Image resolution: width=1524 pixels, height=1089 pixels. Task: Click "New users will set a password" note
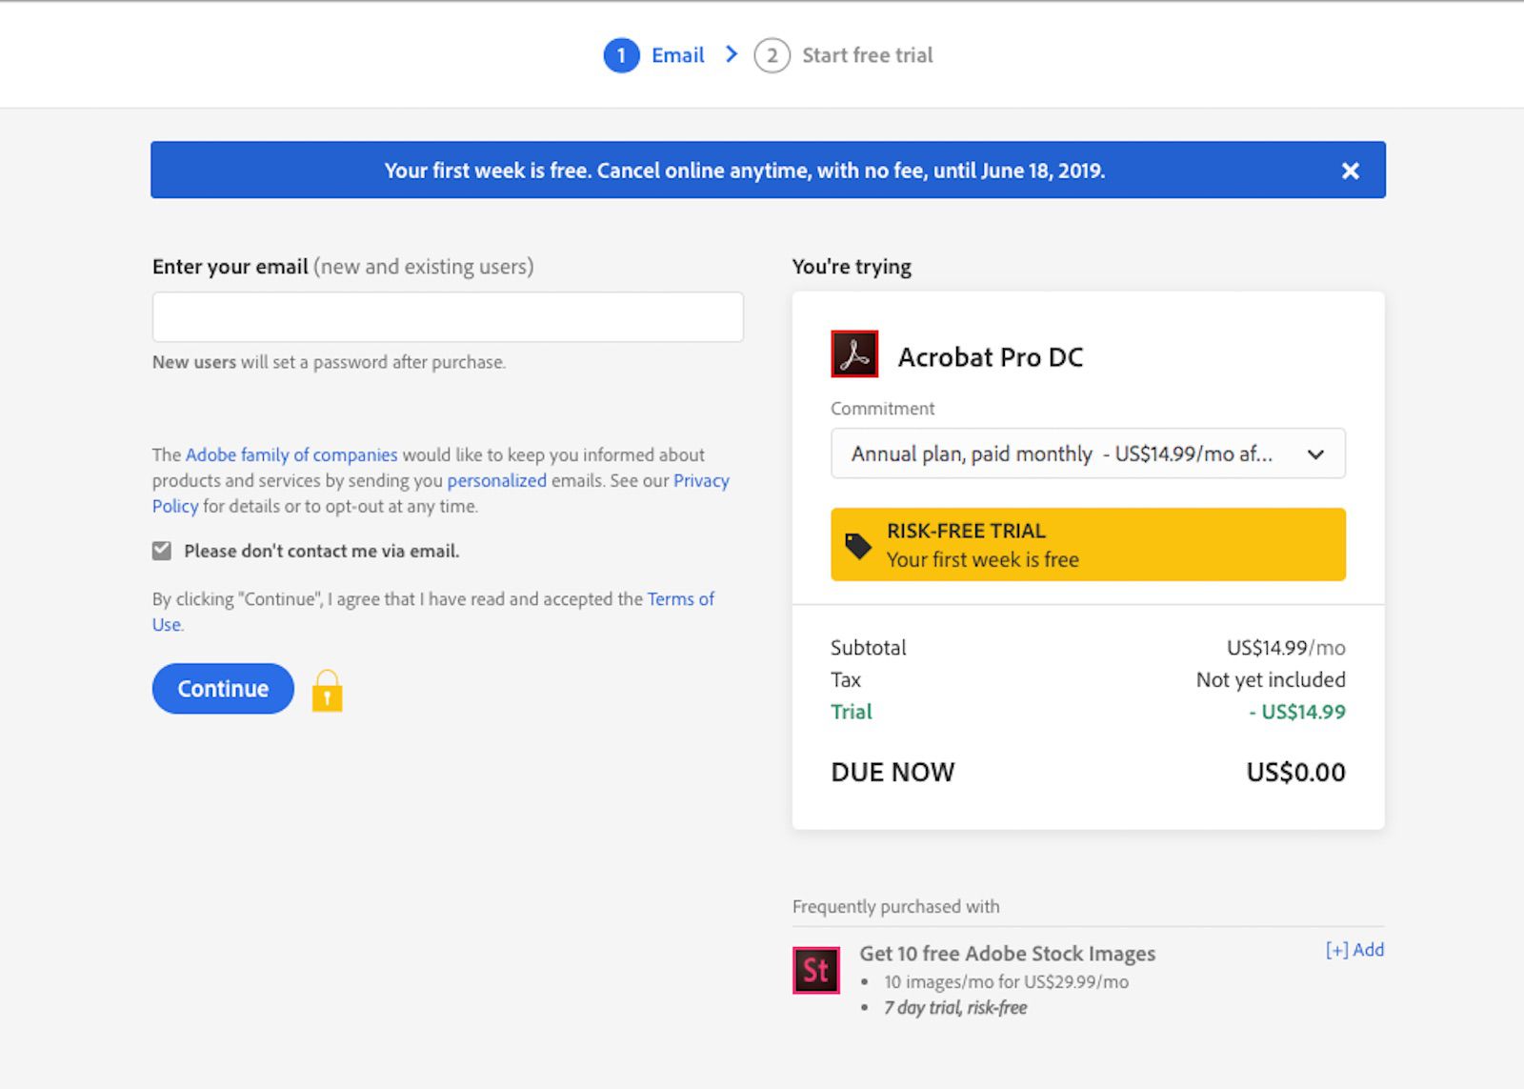coord(329,362)
